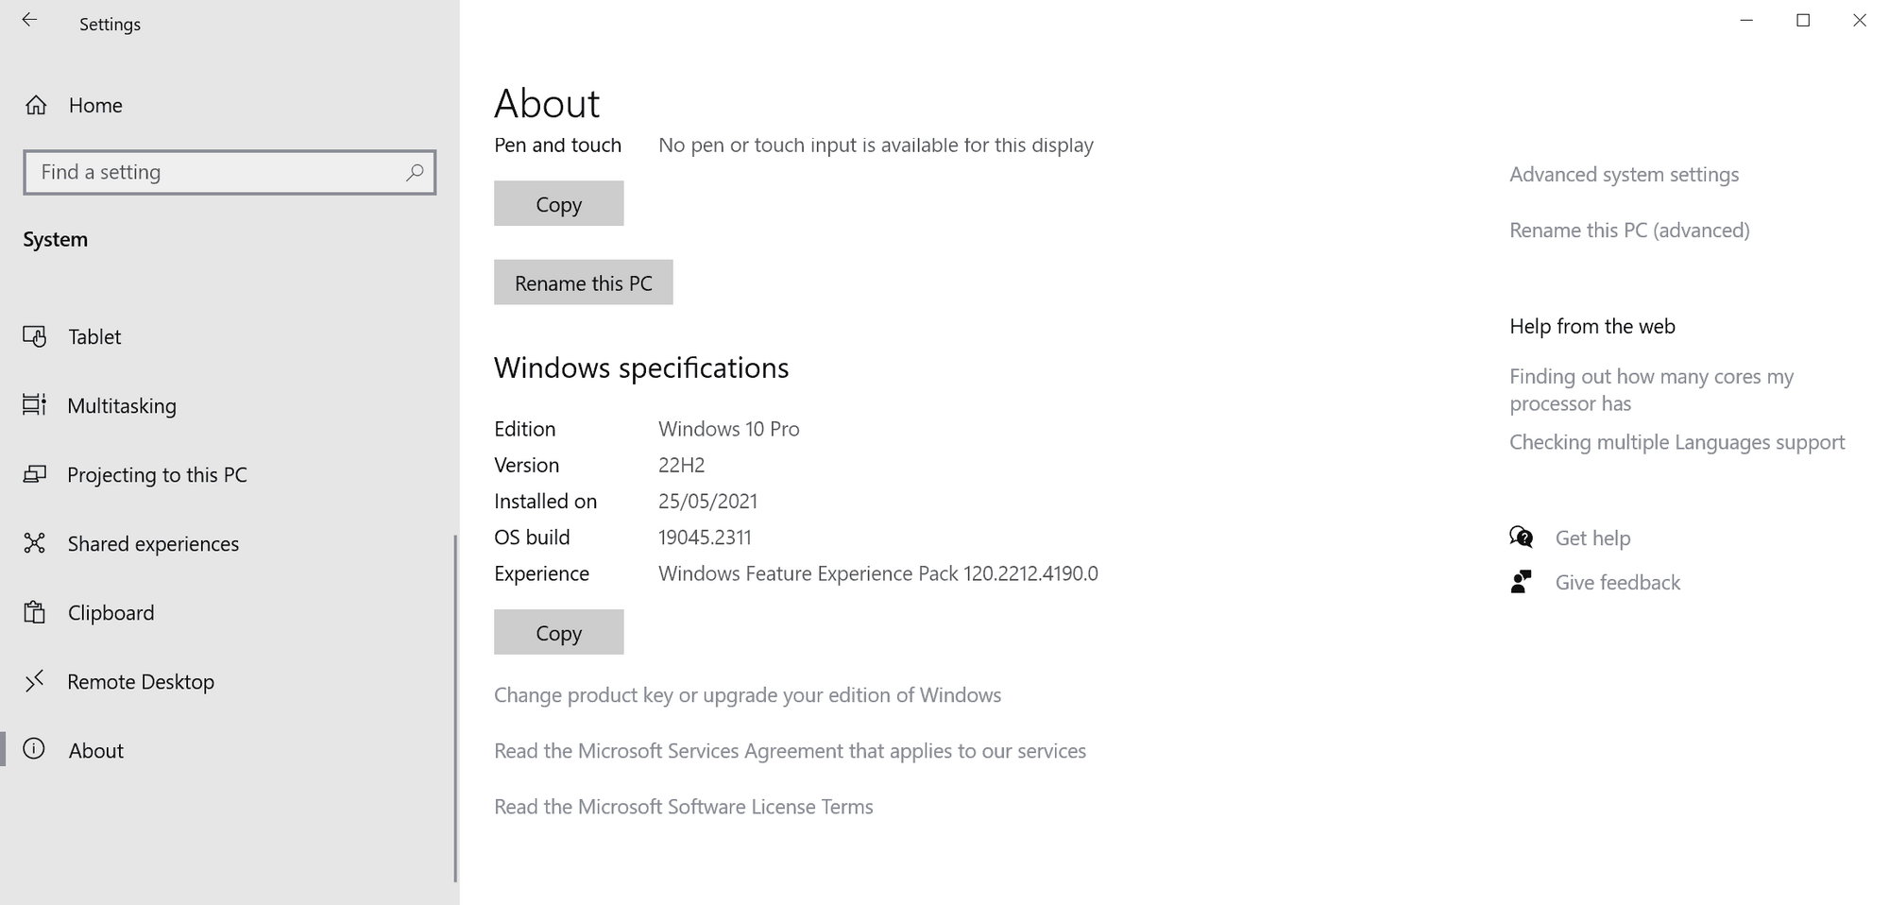Click the 'Pen and touch' label

tap(557, 145)
